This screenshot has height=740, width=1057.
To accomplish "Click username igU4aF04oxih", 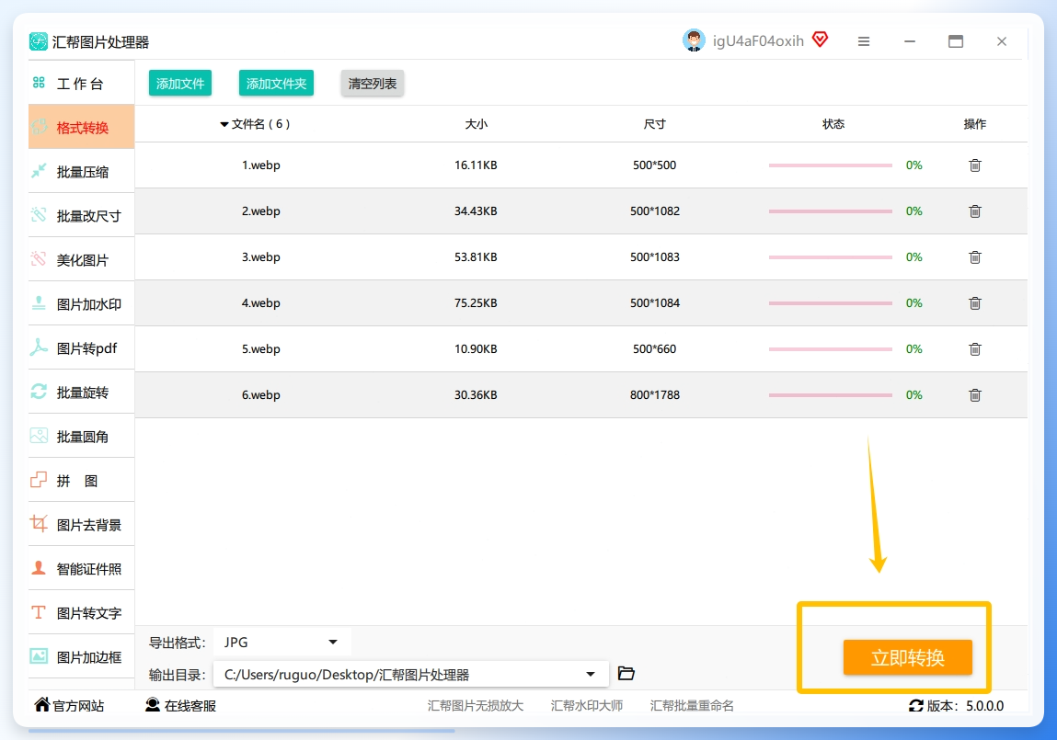I will [x=758, y=41].
